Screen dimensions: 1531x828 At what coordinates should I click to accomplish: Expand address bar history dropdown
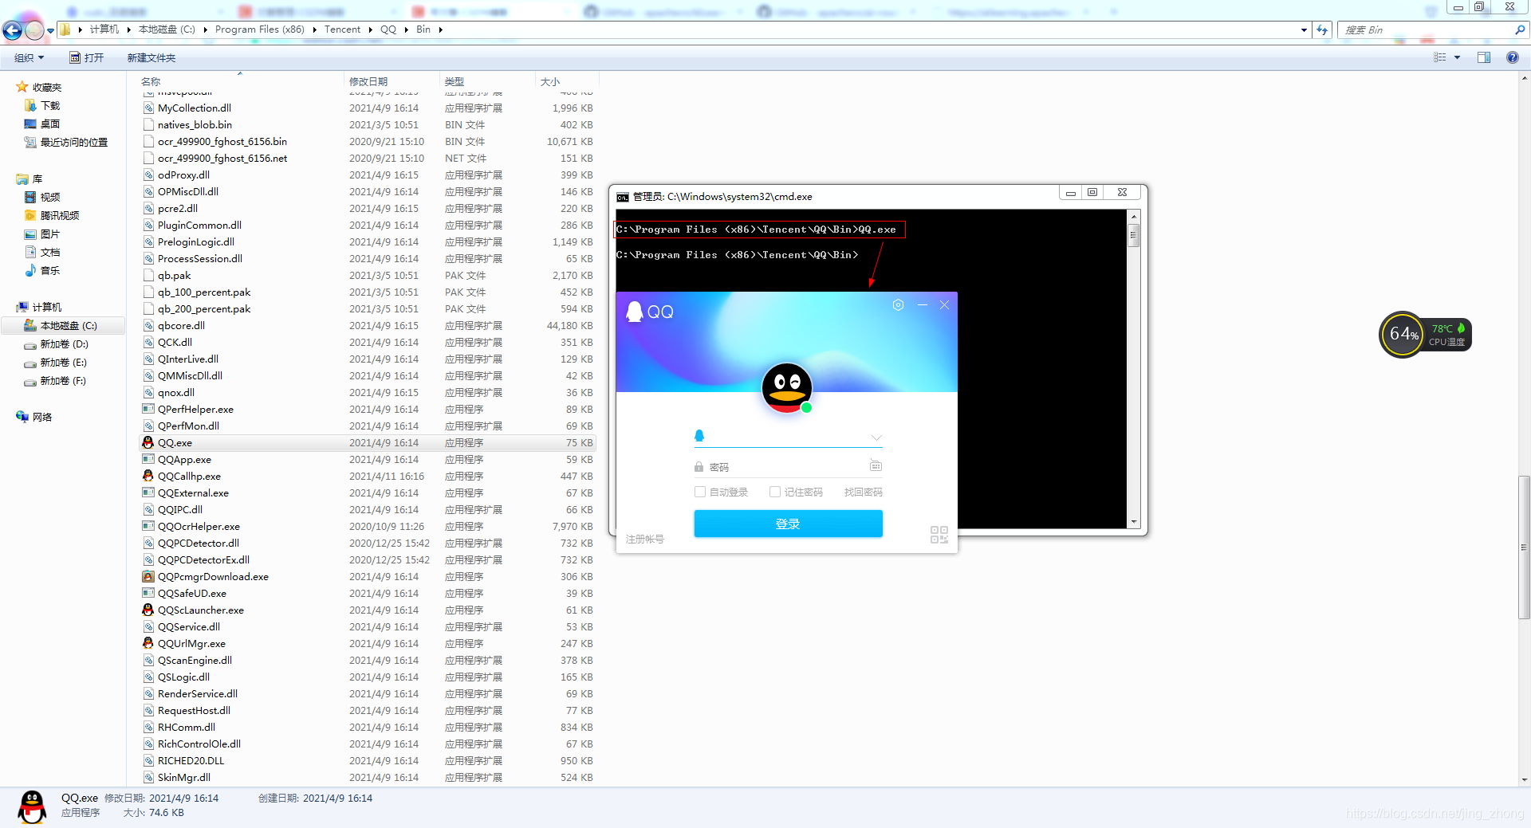click(1304, 29)
